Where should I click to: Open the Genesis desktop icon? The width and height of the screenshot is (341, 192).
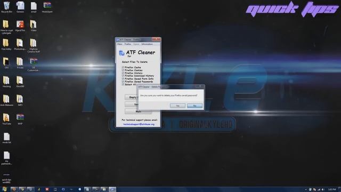pos(20,7)
